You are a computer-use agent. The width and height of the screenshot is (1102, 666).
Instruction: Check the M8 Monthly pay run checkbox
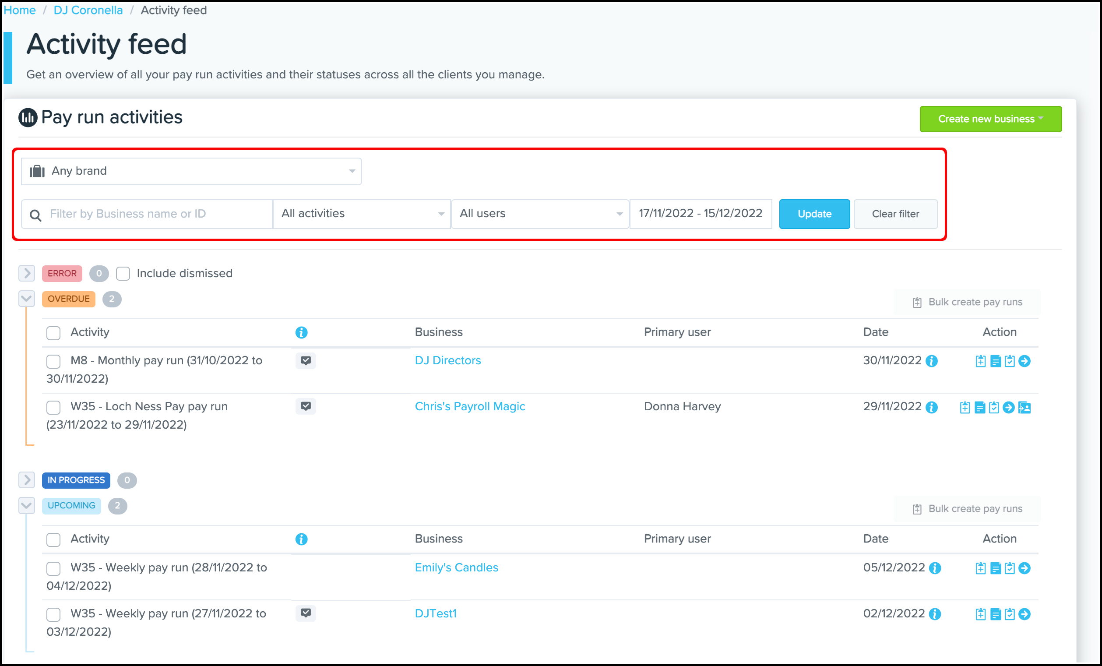tap(53, 361)
